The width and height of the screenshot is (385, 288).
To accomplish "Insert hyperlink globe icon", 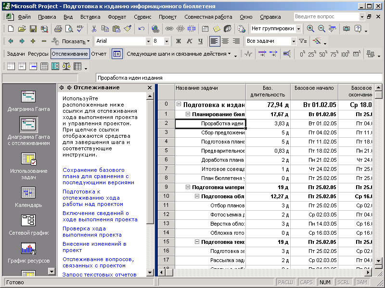I will click(155, 29).
